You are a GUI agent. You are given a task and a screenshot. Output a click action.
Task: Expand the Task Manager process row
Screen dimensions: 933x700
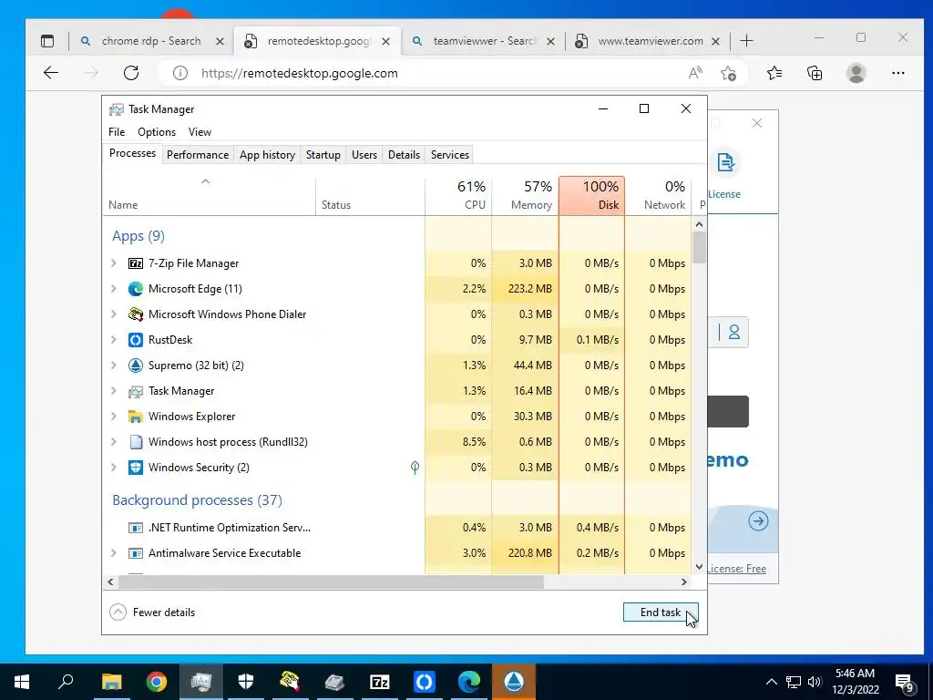(114, 391)
